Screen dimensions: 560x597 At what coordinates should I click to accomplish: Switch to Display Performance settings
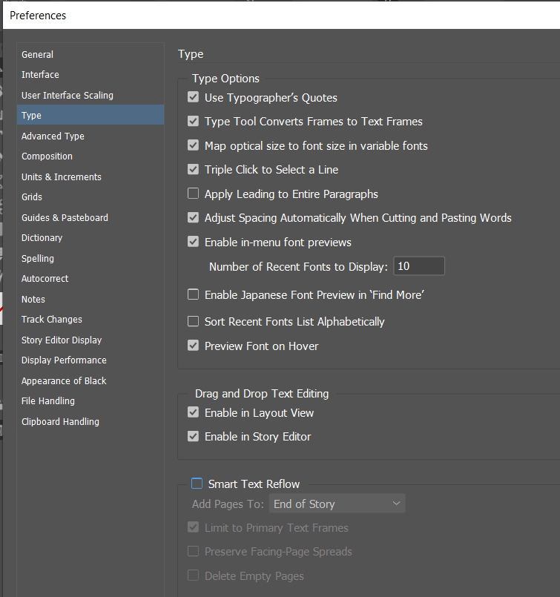tap(63, 360)
